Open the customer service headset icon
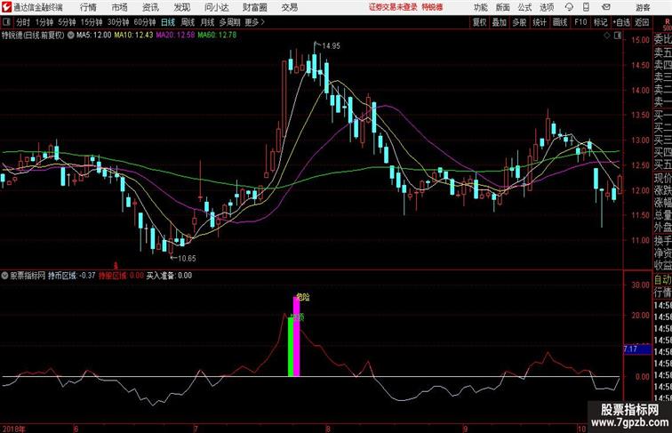Image resolution: width=672 pixels, height=433 pixels. click(x=569, y=7)
